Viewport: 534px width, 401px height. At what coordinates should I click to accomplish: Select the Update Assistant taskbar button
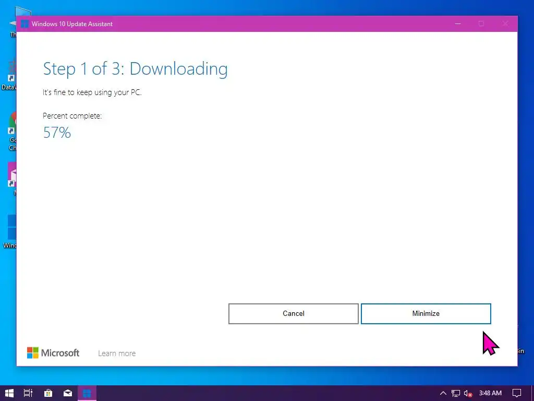click(87, 393)
